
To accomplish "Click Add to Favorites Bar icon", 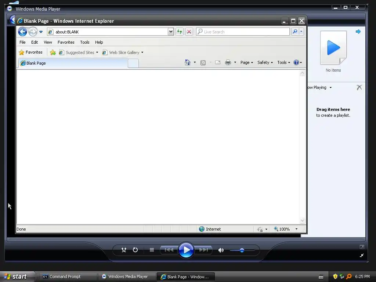I will click(53, 52).
